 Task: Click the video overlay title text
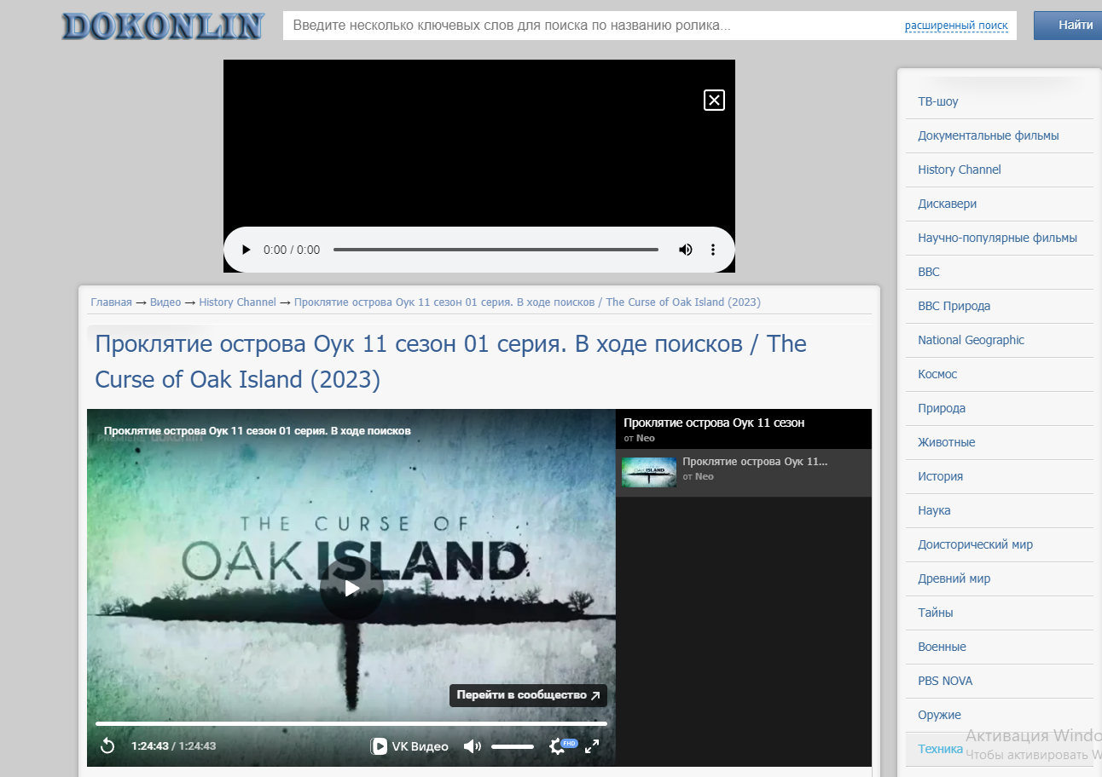[258, 431]
